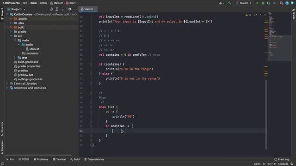Click the UTF-8 encoding status entry
This screenshot has width=296, height=166.
click(x=272, y=164)
